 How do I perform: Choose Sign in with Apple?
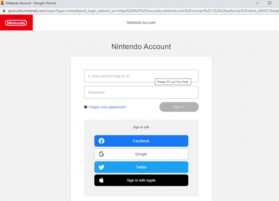[141, 180]
